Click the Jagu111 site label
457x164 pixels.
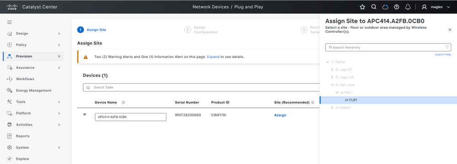pyautogui.click(x=346, y=70)
